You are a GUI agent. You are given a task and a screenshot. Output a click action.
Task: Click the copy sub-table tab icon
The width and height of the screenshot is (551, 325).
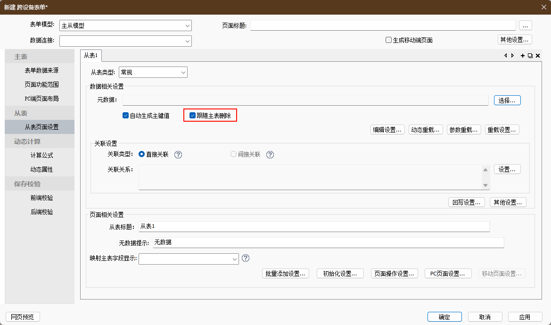point(530,56)
